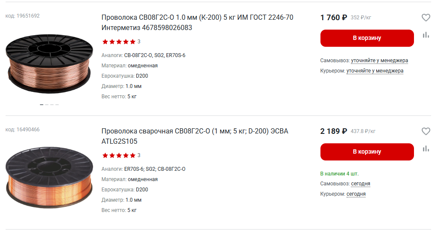Open the ЭСВА ATLG2S105 wire product title

tap(195, 136)
